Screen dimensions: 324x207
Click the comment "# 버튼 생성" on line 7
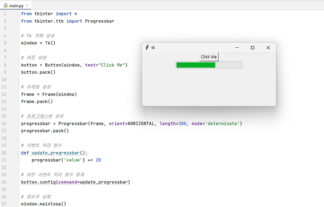pos(34,57)
